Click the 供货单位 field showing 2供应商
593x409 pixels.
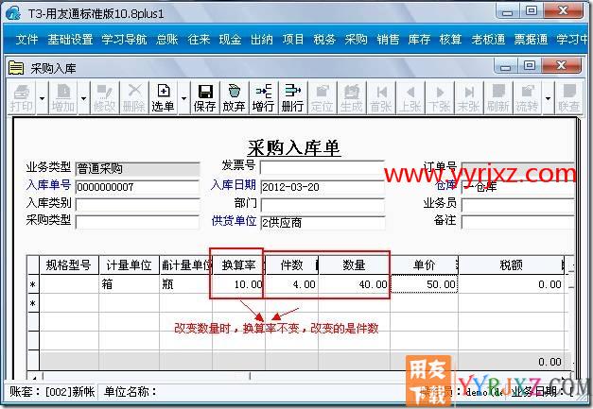click(x=322, y=221)
